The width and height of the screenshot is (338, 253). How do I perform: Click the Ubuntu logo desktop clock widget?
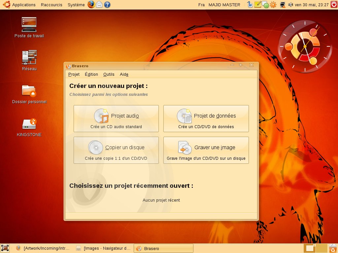click(305, 46)
